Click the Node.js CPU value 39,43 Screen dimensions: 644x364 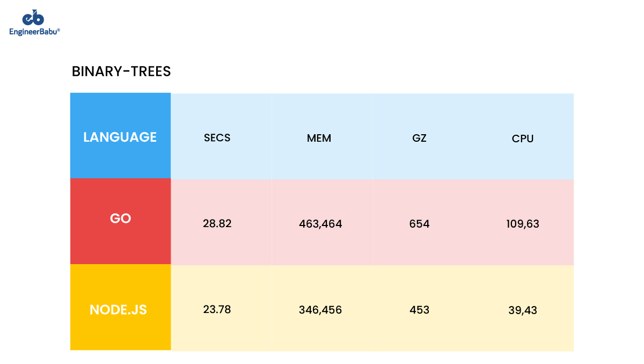pos(523,310)
